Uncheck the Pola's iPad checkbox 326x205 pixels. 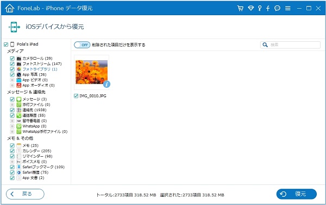point(6,44)
